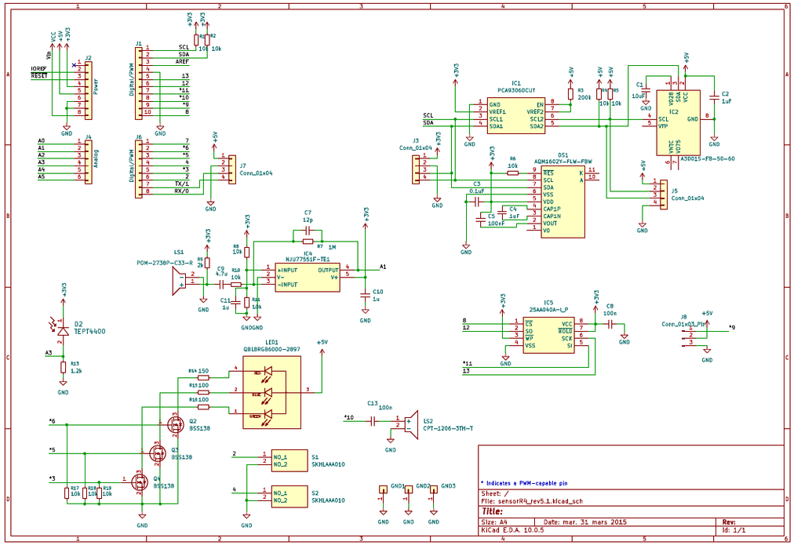Screen dimensions: 801x549
Task: Click the J2 Power connector symbol
Action: pos(89,90)
